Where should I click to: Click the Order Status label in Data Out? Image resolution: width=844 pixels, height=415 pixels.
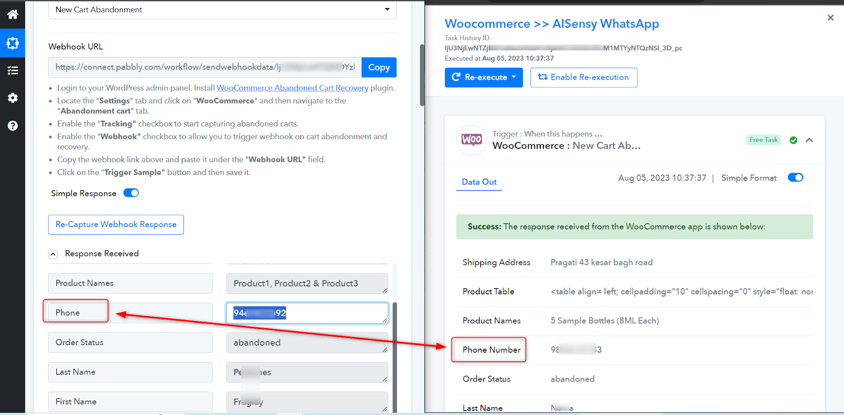click(x=486, y=379)
